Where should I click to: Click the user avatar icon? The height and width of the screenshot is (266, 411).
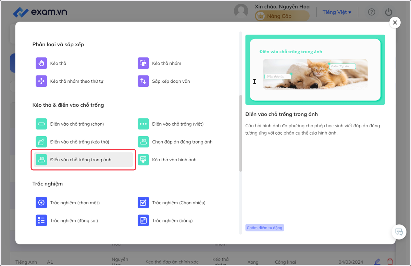(x=241, y=11)
